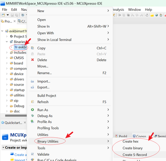The image size is (166, 161).
Task: Click the Refresh icon in context menu
Action: tap(32, 102)
